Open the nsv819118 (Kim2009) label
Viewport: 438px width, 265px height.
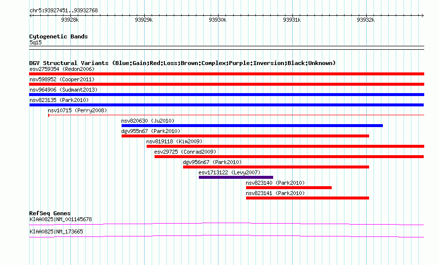click(174, 141)
